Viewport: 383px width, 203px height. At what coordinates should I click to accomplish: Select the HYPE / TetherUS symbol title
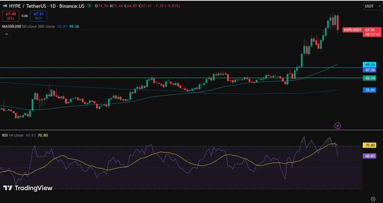click(x=27, y=6)
